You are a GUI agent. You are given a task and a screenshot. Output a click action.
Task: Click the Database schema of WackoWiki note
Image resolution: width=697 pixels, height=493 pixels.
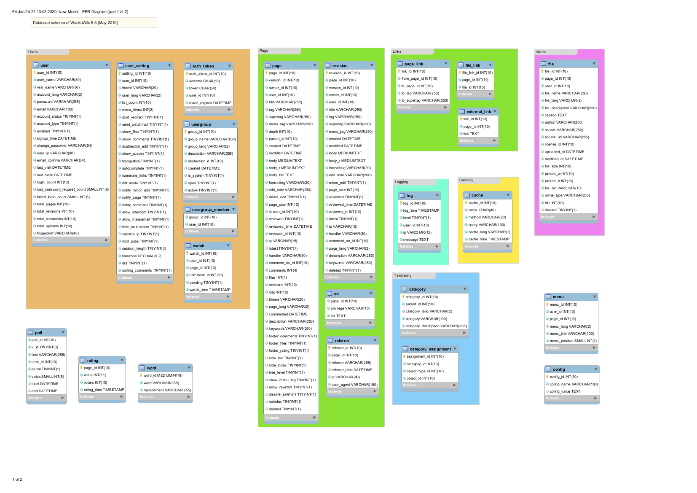point(93,23)
